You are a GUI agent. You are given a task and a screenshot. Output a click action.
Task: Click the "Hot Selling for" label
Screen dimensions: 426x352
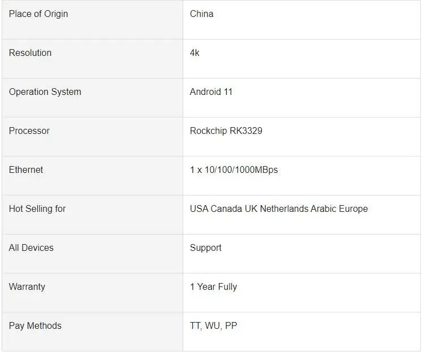[x=37, y=208]
